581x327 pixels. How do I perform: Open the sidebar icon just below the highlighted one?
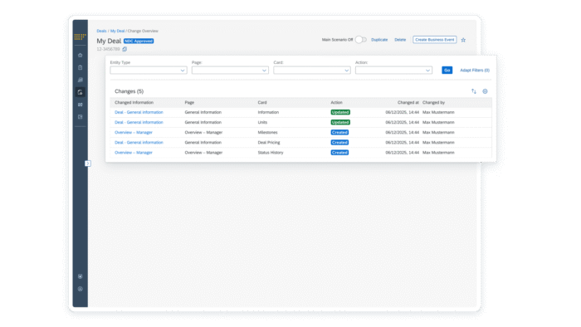click(x=80, y=105)
